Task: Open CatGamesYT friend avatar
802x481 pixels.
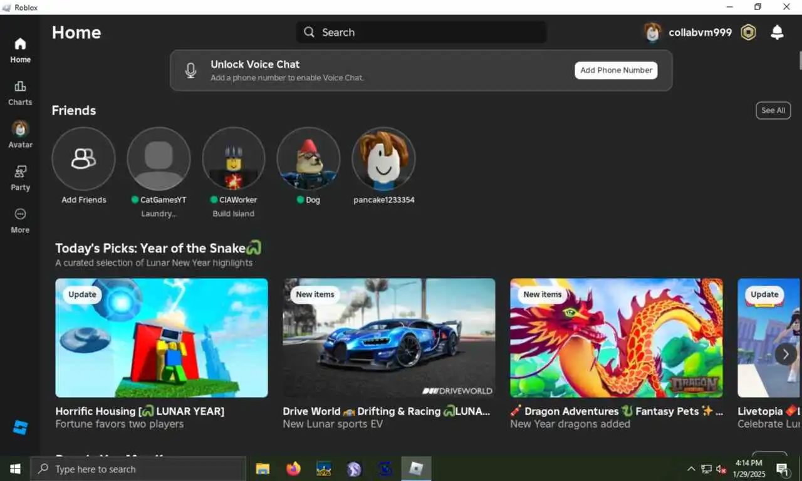Action: 159,158
